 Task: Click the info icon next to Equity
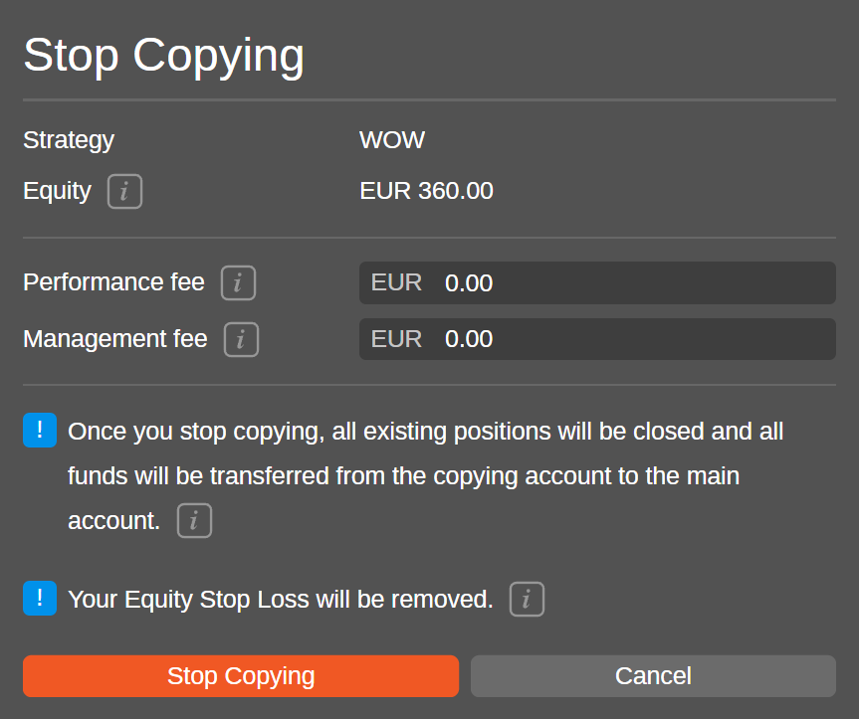pyautogui.click(x=124, y=191)
